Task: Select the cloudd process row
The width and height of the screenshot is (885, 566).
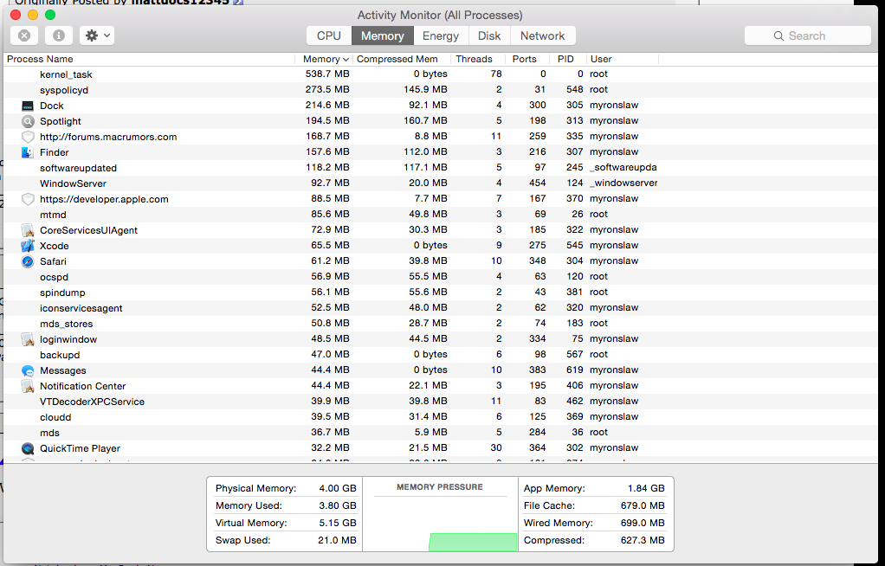Action: click(440, 417)
